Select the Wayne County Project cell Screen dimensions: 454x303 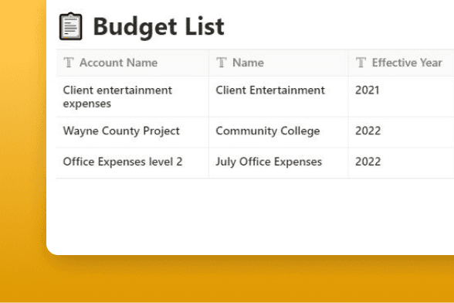coord(133,132)
